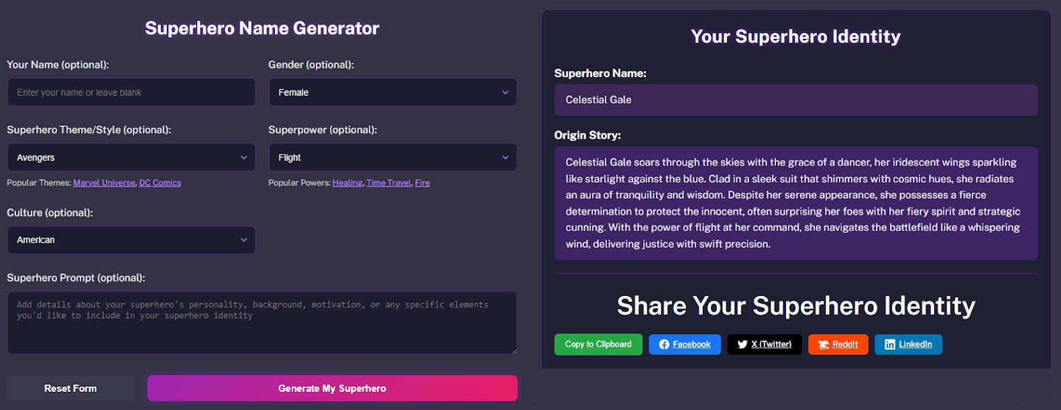This screenshot has width=1061, height=410.
Task: Click the Reddit alien icon
Action: point(824,344)
